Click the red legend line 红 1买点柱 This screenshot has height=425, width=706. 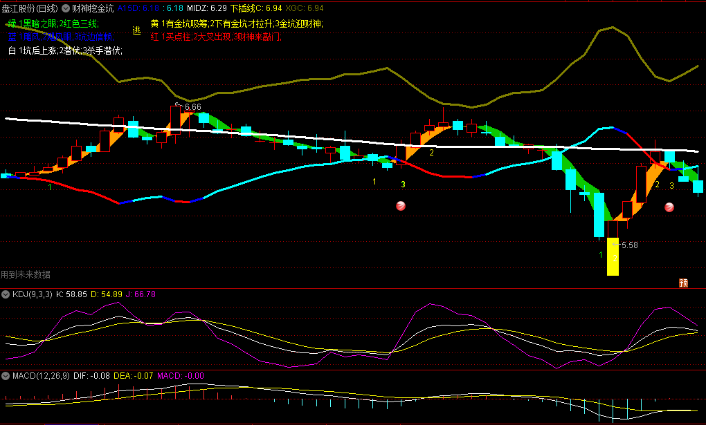tap(216, 37)
